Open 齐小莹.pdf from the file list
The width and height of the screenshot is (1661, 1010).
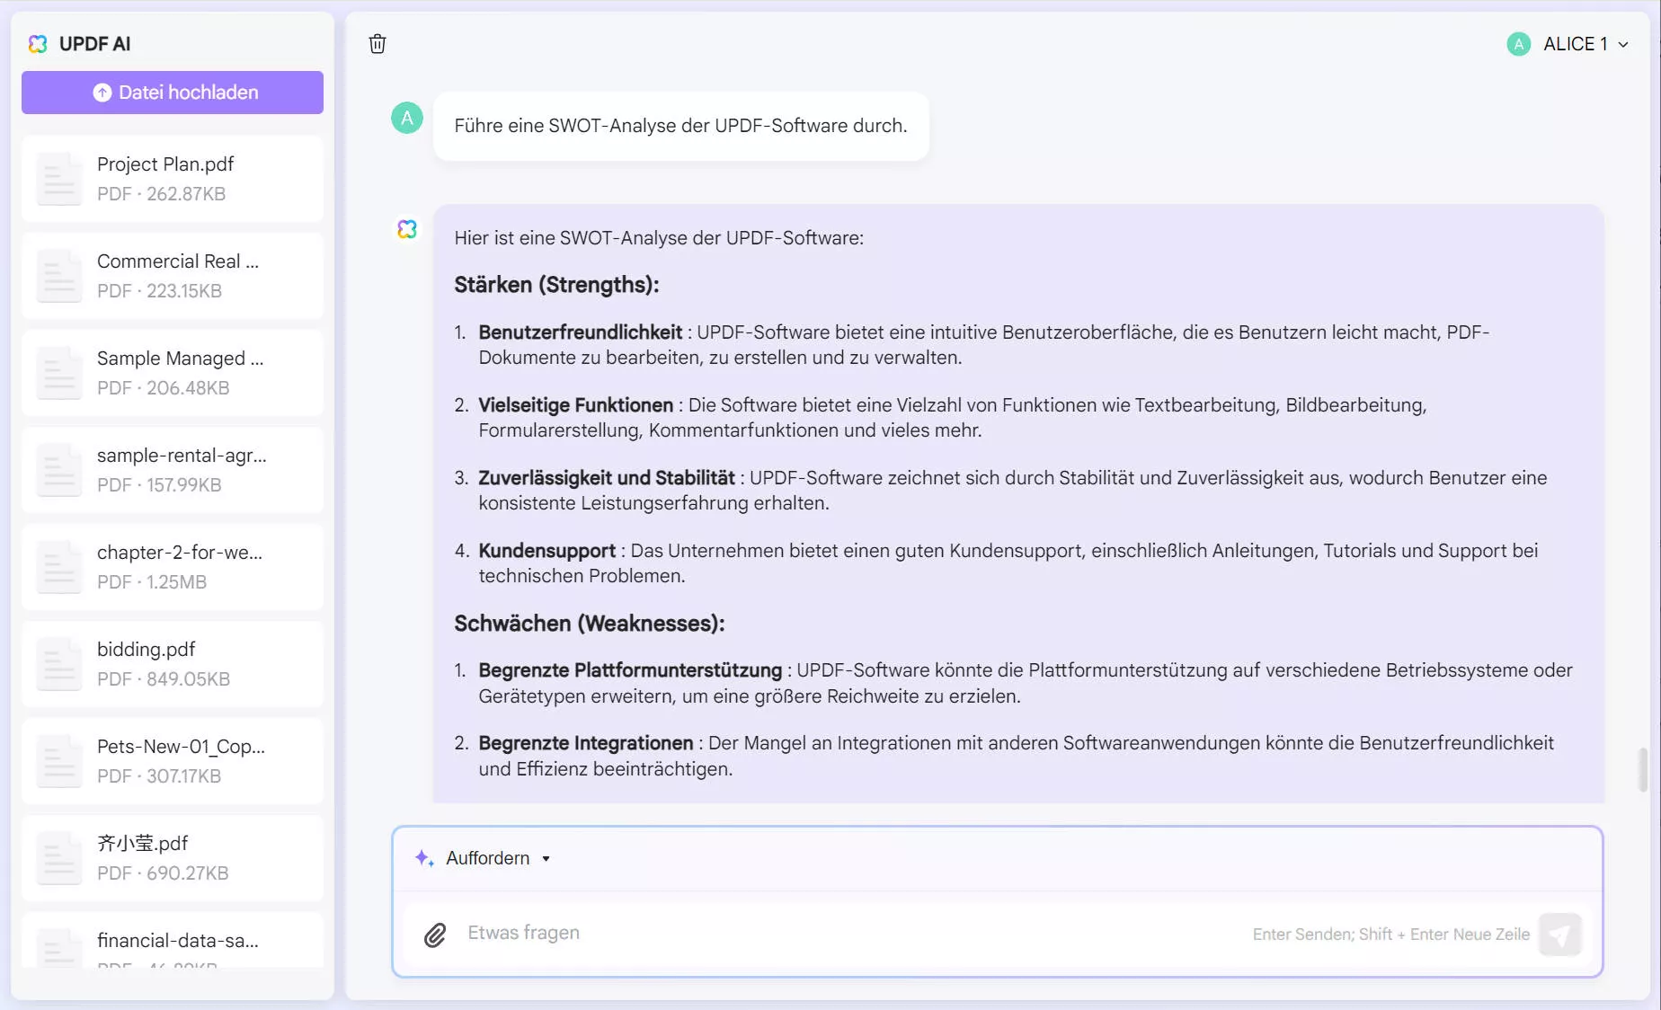click(172, 856)
